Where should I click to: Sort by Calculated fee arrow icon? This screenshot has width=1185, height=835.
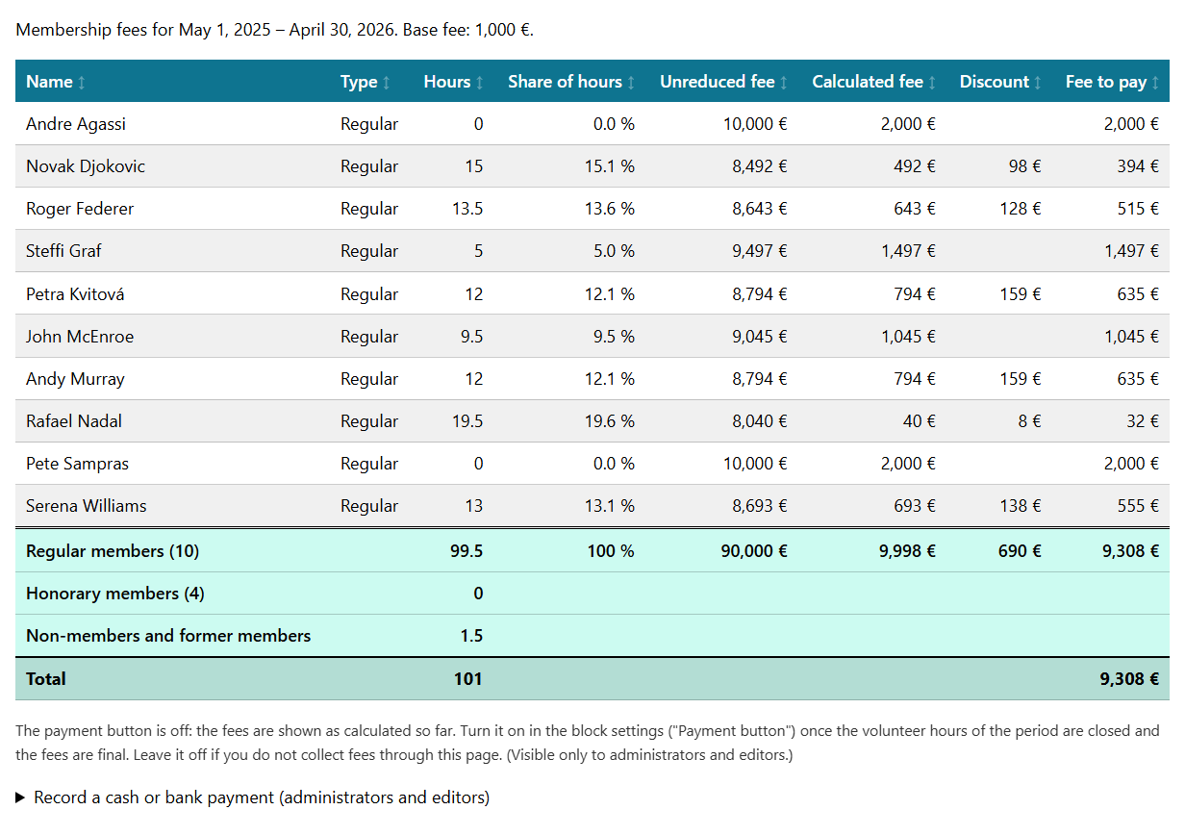[932, 83]
